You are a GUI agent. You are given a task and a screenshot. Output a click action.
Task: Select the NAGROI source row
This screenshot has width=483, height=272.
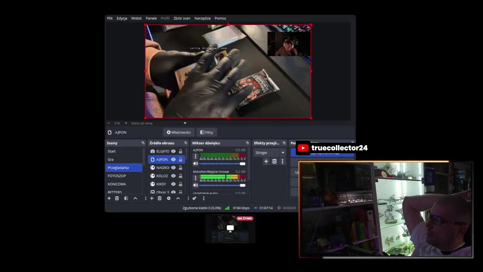[x=166, y=168]
